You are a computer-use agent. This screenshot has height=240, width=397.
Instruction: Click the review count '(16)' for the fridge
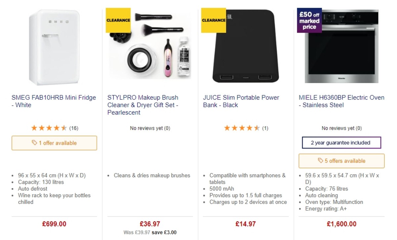(74, 127)
